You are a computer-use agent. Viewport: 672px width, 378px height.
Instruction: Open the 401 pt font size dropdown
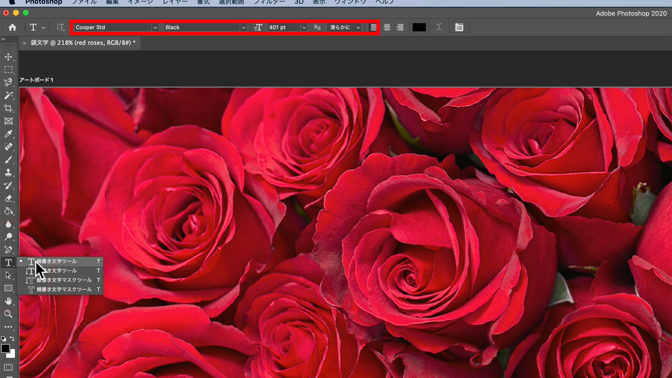tap(304, 27)
